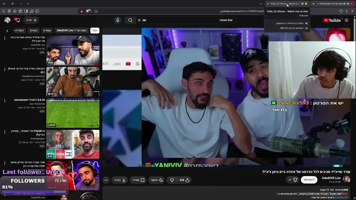Open the OdedSVR Live channel name link

pos(331,178)
